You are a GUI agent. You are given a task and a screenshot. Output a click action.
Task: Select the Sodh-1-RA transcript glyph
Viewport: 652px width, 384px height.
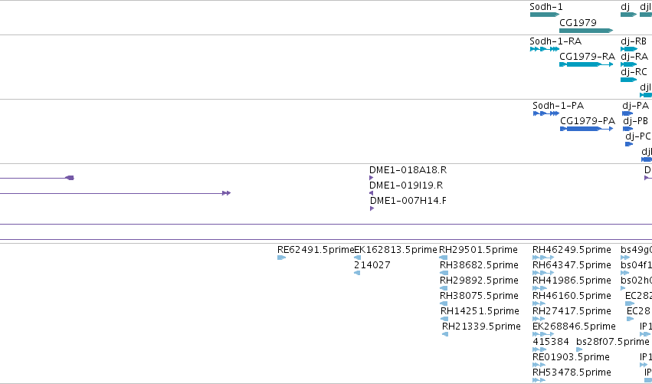pos(544,49)
